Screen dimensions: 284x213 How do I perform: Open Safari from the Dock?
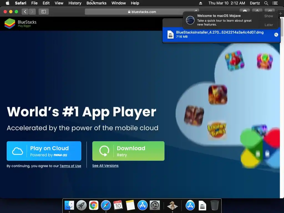[106, 206]
